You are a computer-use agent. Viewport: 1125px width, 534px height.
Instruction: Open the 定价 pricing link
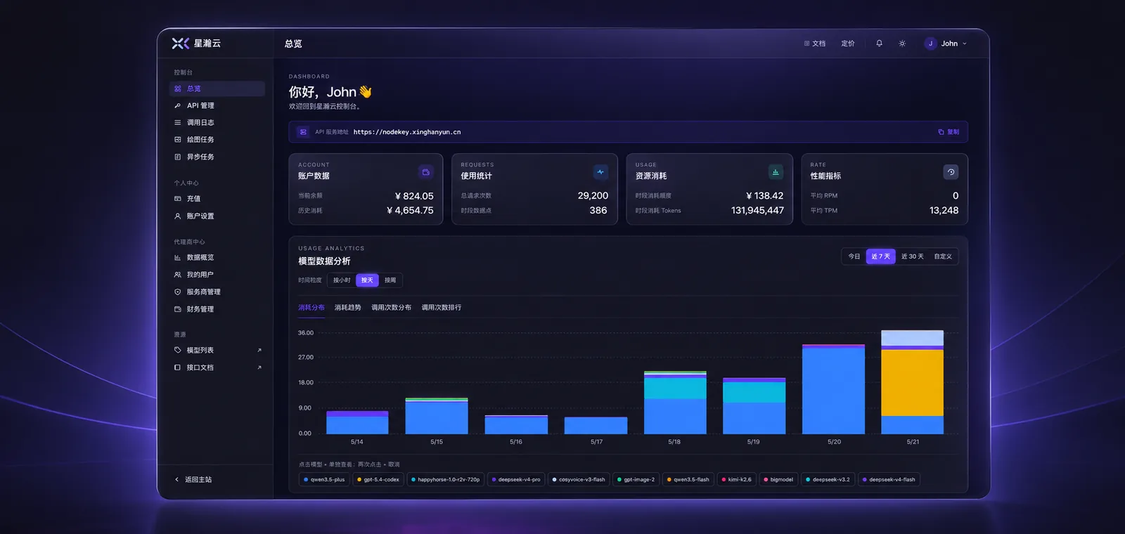pos(848,44)
